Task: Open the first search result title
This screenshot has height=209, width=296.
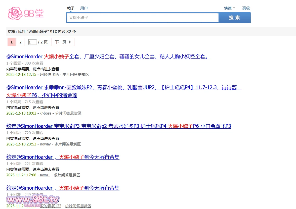Action: coord(108,57)
